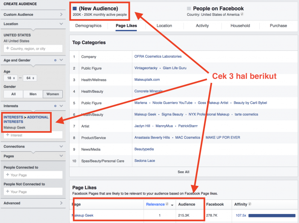Click the blue dot in Interests header
Screen dimensions: 299x223
click(55, 106)
